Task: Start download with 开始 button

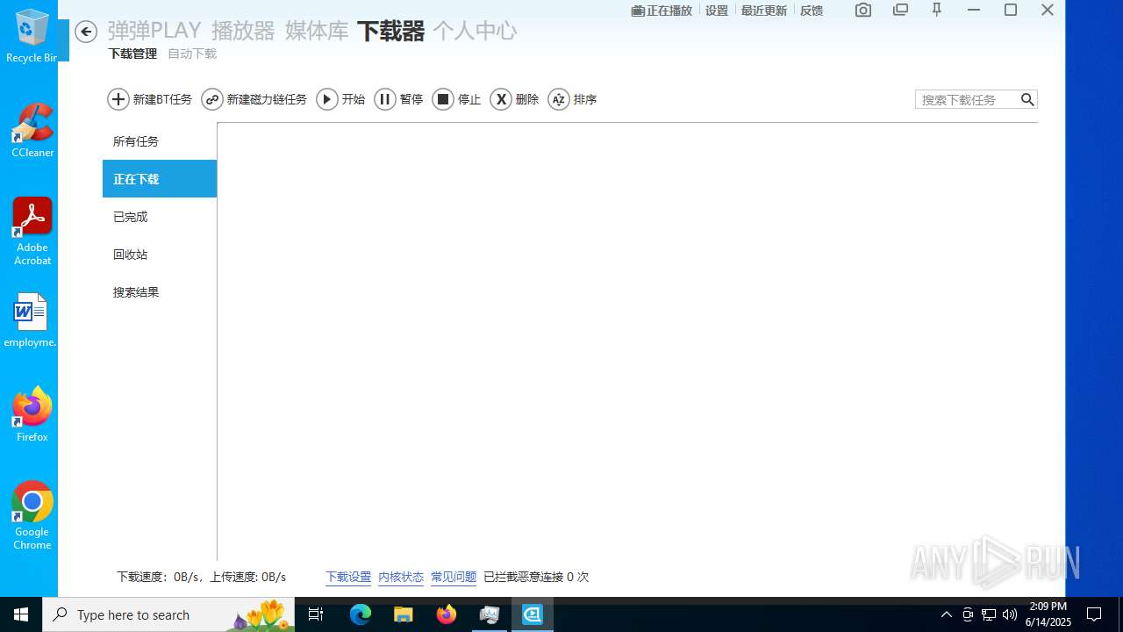Action: point(340,99)
